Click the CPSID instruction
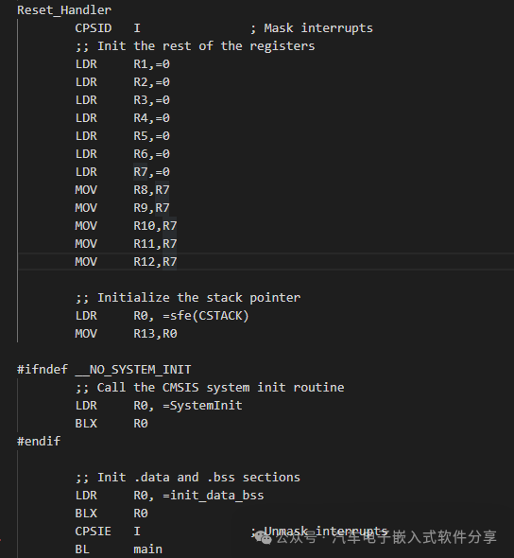 click(x=94, y=28)
